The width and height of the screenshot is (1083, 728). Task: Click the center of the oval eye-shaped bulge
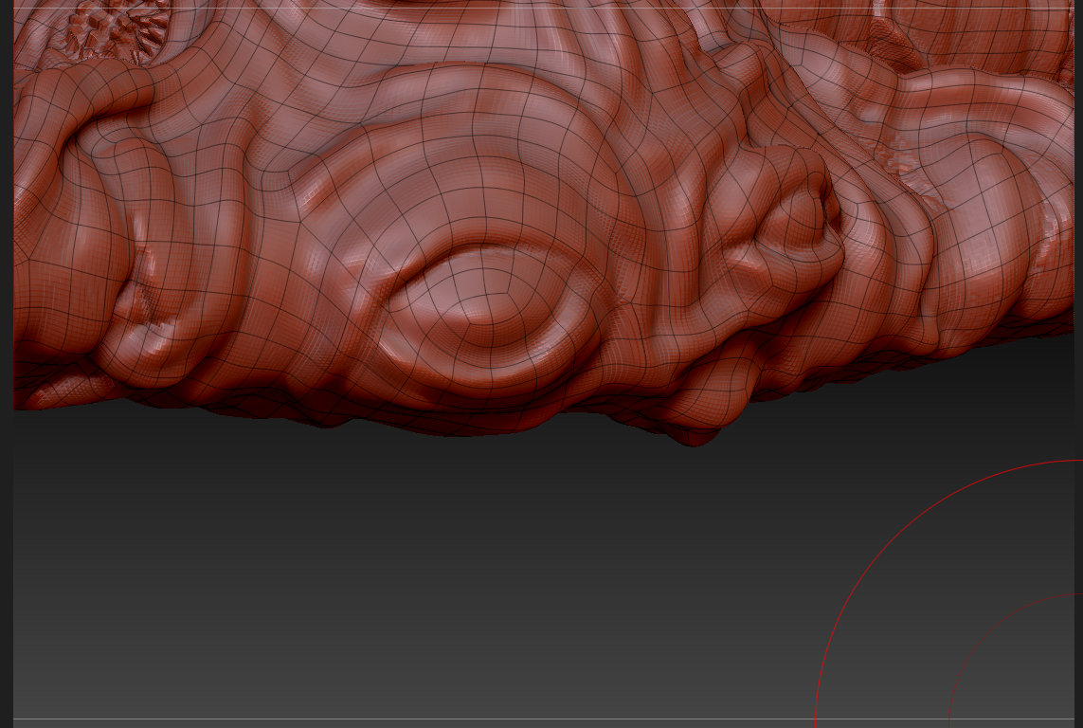pos(485,303)
